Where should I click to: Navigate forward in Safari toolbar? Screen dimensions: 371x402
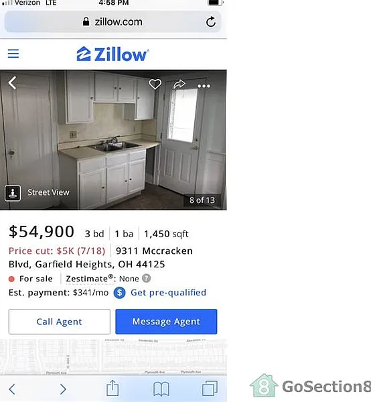click(63, 389)
